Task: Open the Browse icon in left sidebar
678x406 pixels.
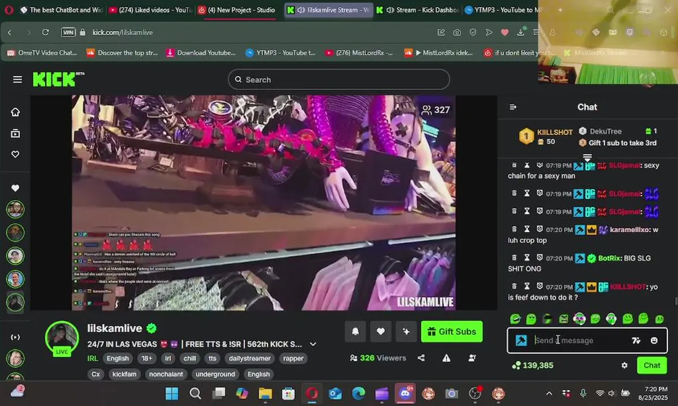Action: pos(15,133)
